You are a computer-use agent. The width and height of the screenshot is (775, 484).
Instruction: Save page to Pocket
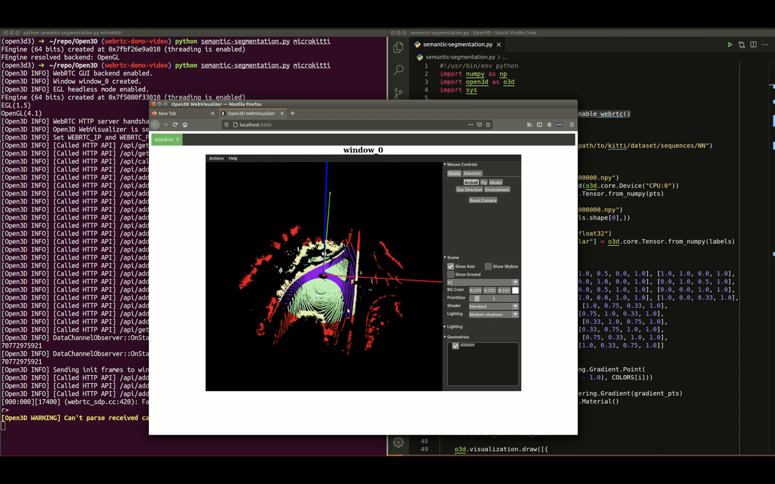click(x=479, y=125)
